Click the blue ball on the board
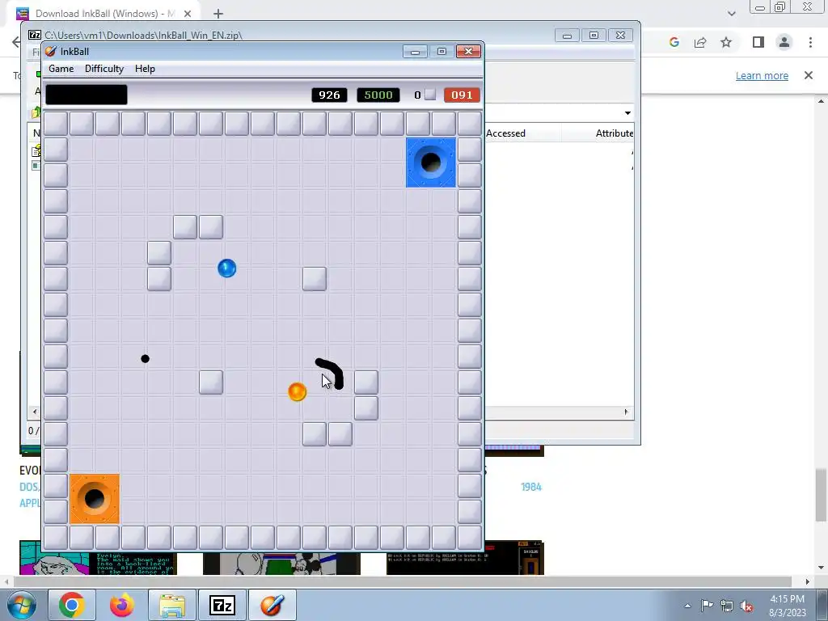828x621 pixels. [x=227, y=268]
